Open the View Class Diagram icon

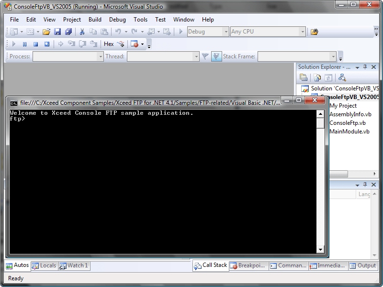342,77
